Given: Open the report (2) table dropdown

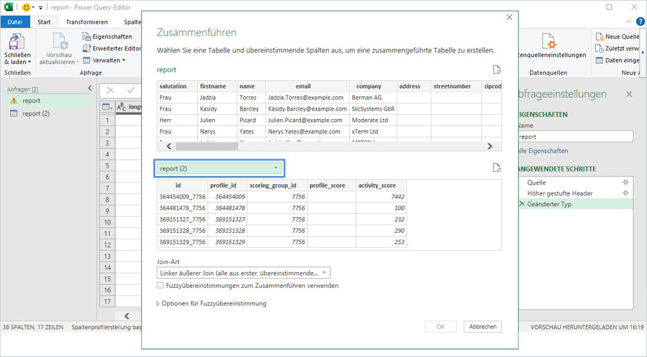Looking at the screenshot, I should (x=219, y=169).
